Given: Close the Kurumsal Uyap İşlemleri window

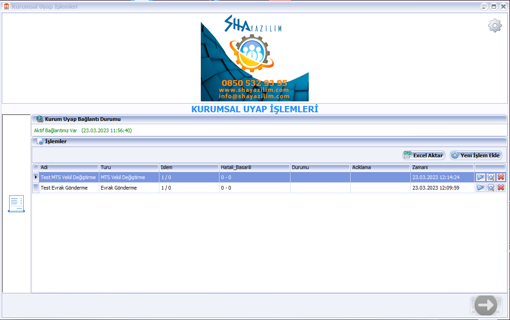Looking at the screenshot, I should [503, 6].
